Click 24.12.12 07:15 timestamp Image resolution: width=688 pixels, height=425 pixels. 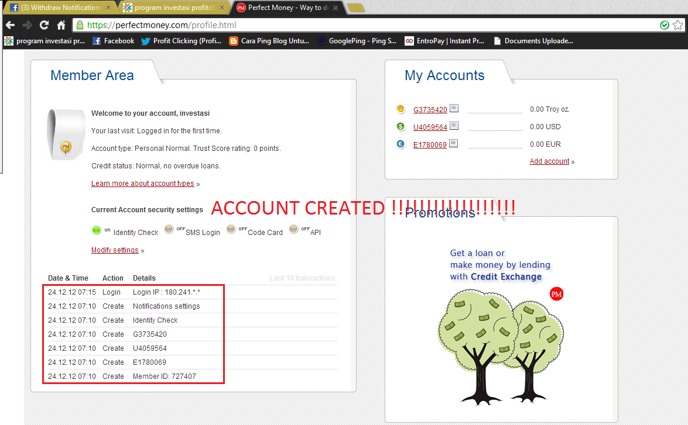tap(72, 292)
